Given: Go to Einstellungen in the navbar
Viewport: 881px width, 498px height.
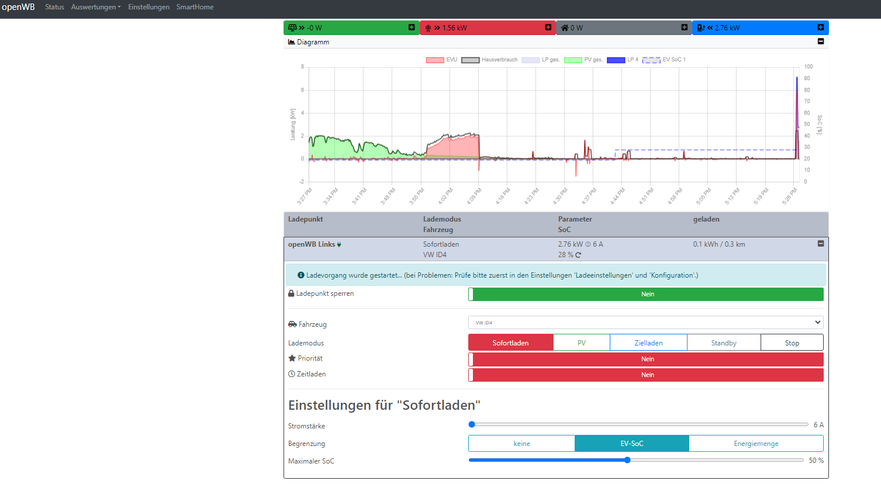Looking at the screenshot, I should 148,7.
